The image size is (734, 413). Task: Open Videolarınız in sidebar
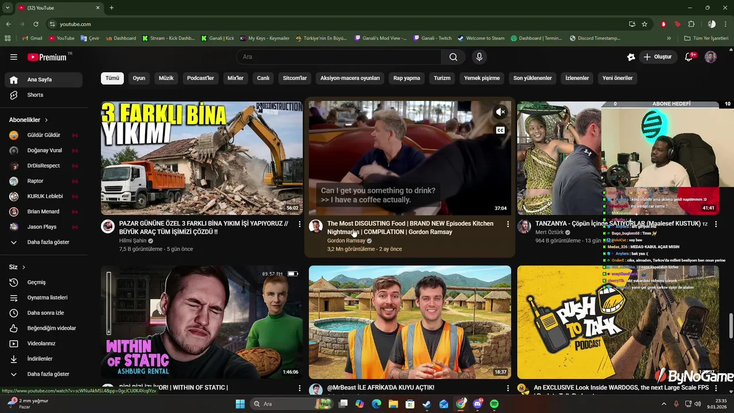point(44,344)
